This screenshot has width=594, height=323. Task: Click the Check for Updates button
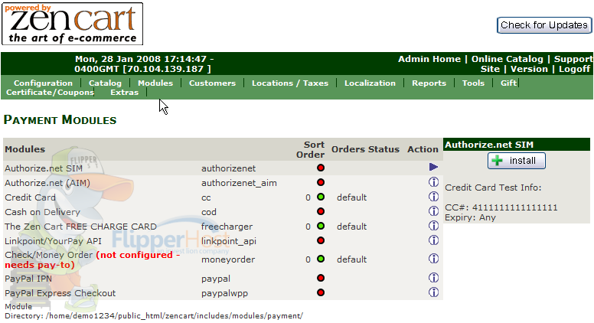pyautogui.click(x=544, y=25)
